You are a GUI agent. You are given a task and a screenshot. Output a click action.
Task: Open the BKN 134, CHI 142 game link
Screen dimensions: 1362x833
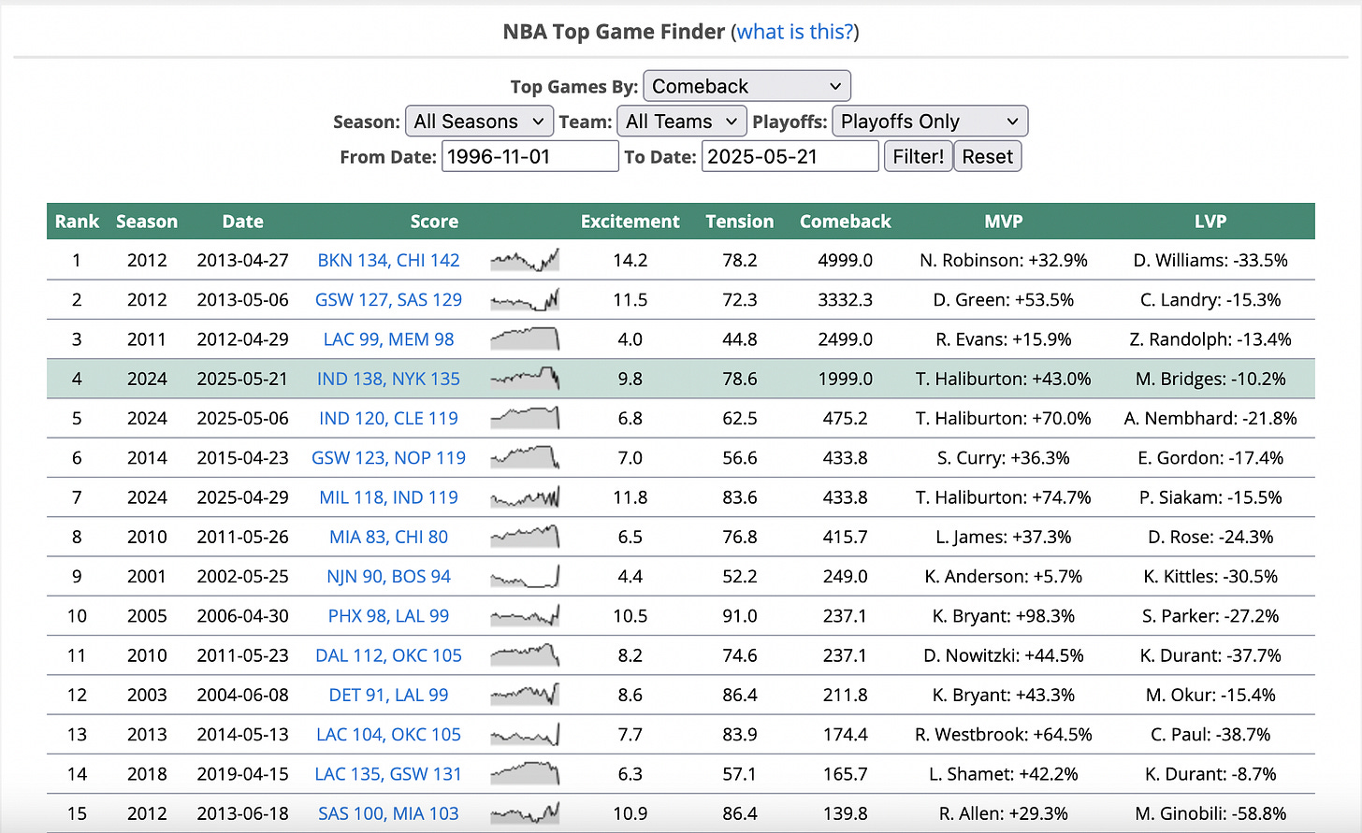388,260
